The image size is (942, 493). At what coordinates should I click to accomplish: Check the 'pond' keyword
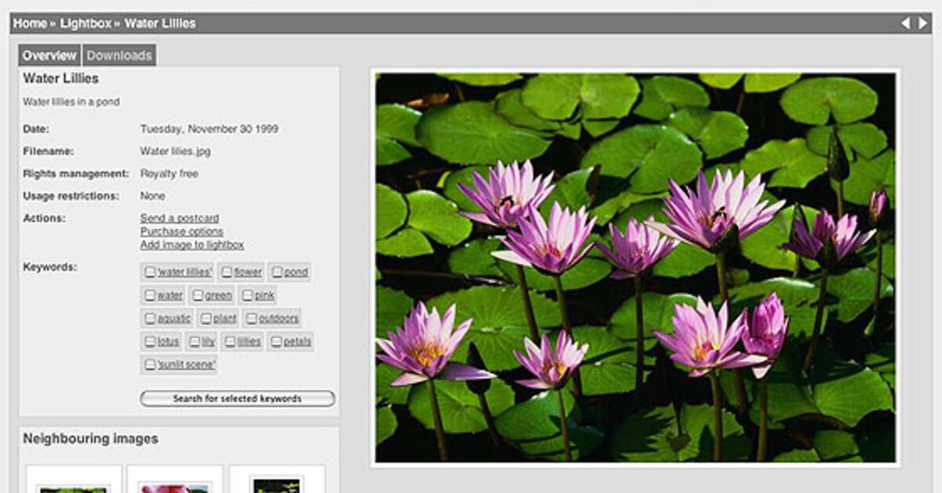pos(276,272)
